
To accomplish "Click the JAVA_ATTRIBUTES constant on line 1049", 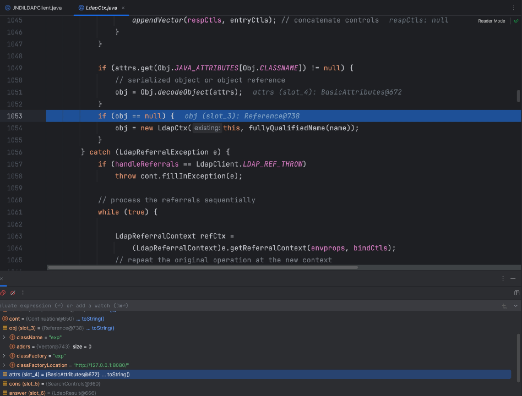I will tap(206, 68).
